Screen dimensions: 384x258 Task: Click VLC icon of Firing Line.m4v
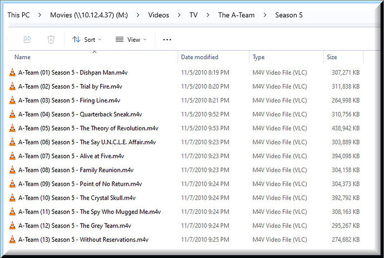click(12, 100)
